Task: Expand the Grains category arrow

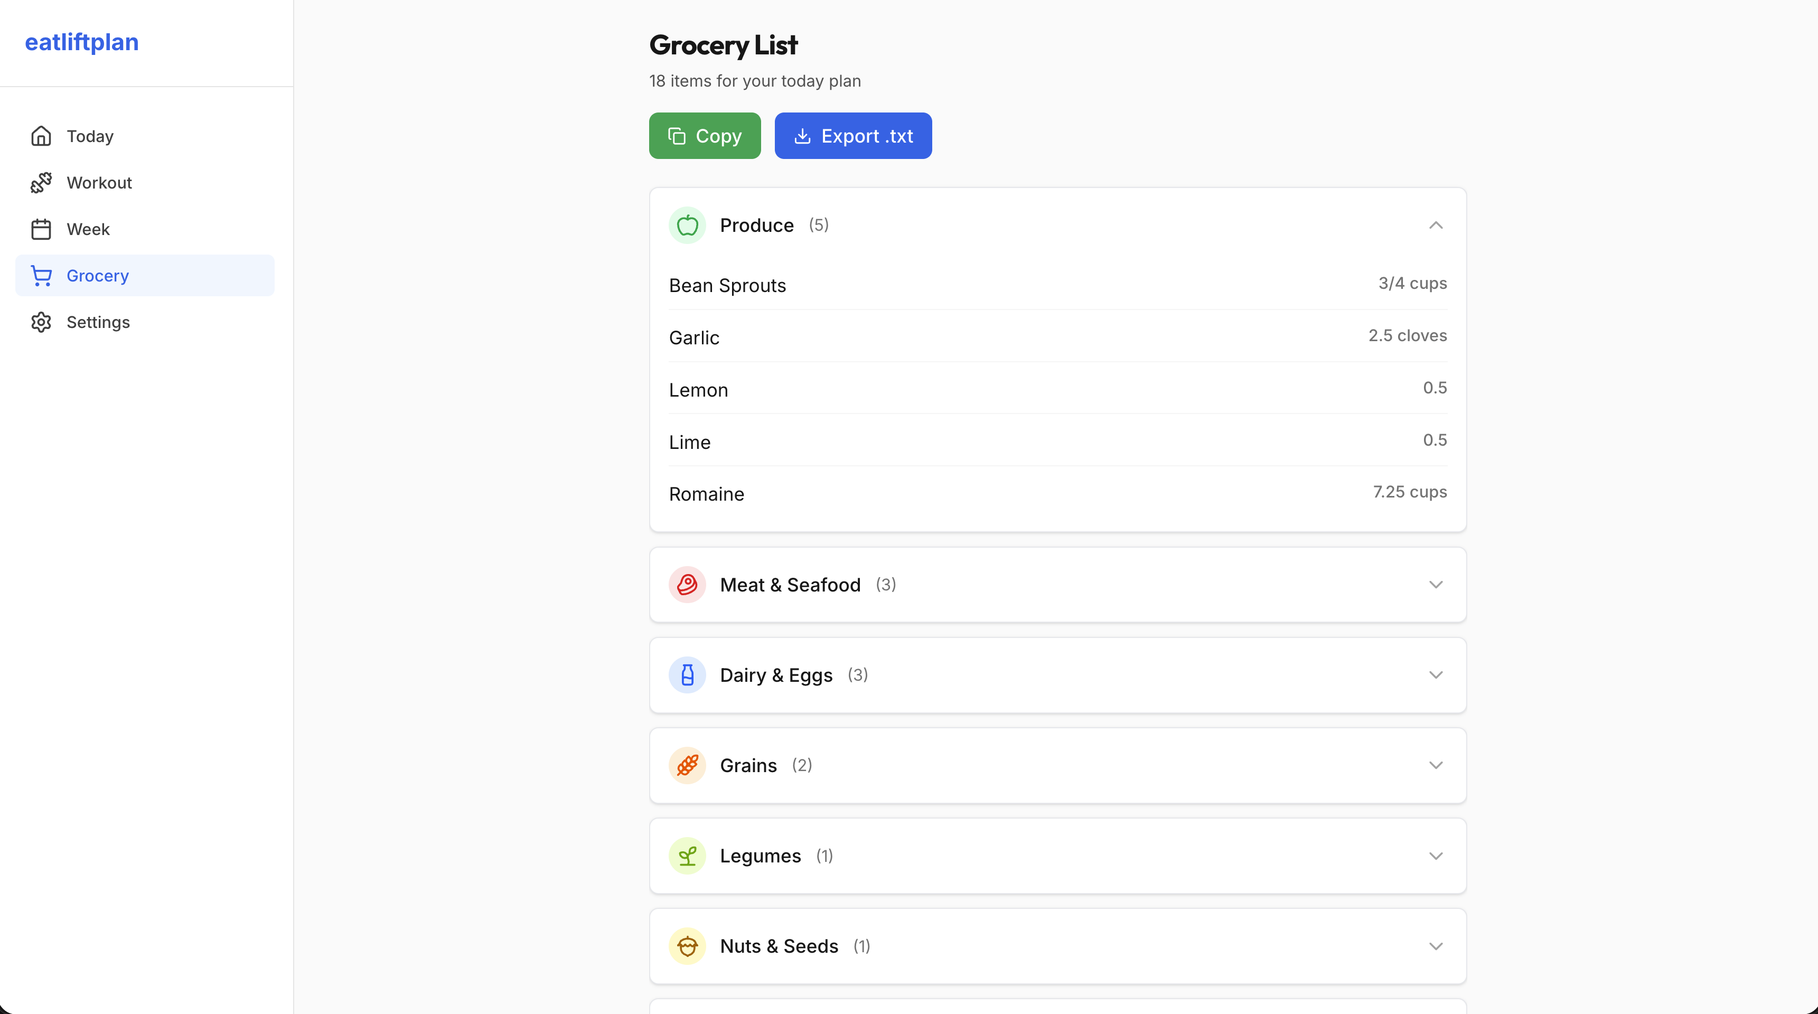Action: point(1435,765)
